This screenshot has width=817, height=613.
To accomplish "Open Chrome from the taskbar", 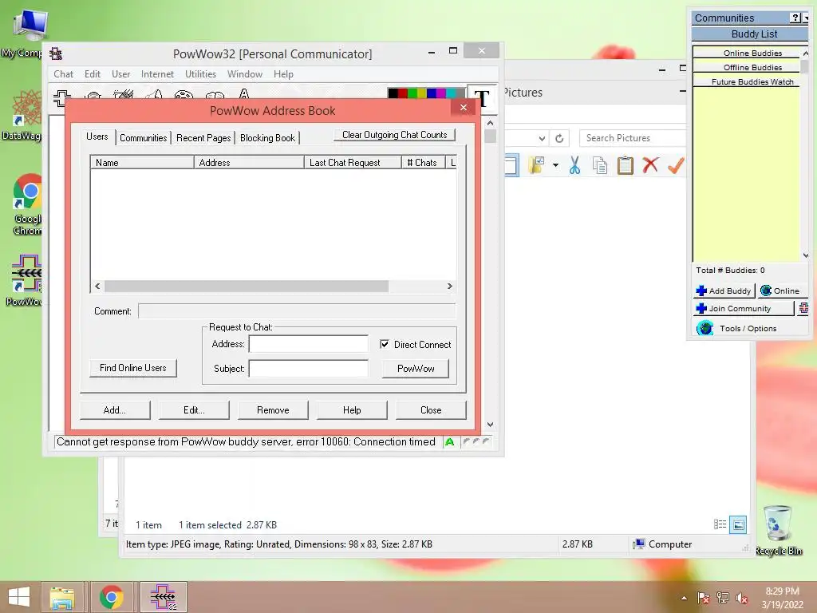I will click(x=112, y=597).
